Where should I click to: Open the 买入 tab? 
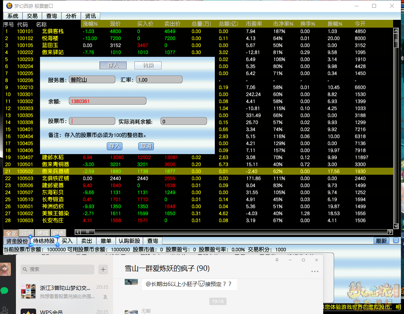pyautogui.click(x=67, y=241)
